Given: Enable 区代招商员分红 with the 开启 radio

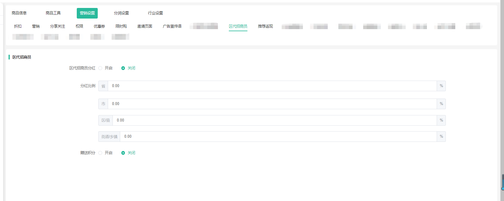Looking at the screenshot, I should 100,68.
